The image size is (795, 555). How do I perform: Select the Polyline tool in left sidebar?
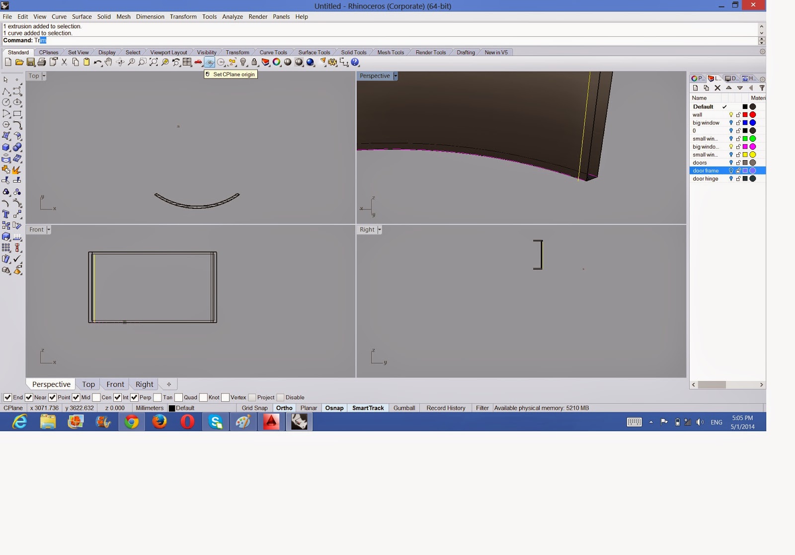click(x=6, y=91)
